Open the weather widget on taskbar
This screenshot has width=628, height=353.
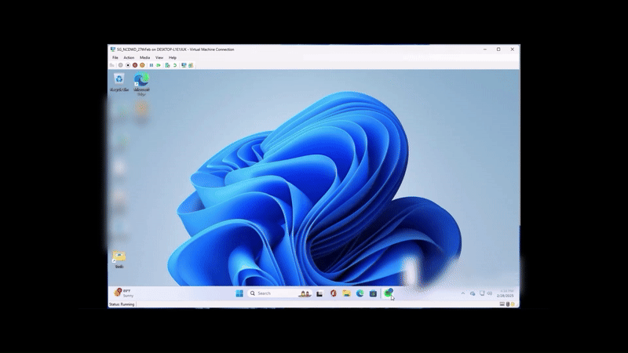click(x=124, y=293)
